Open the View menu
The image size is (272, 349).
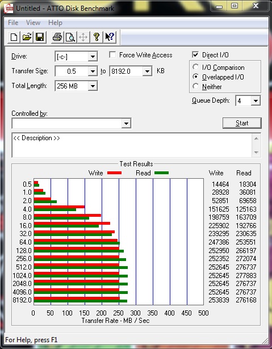(33, 23)
